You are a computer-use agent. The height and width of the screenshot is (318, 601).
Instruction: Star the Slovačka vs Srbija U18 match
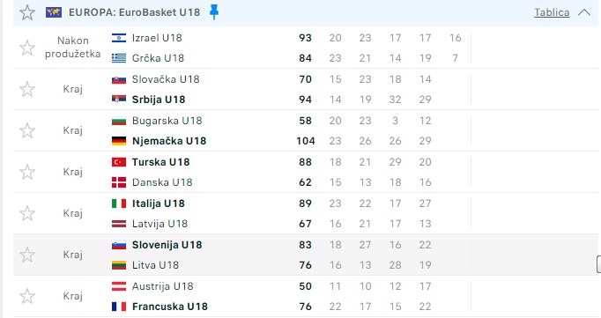coord(27,89)
